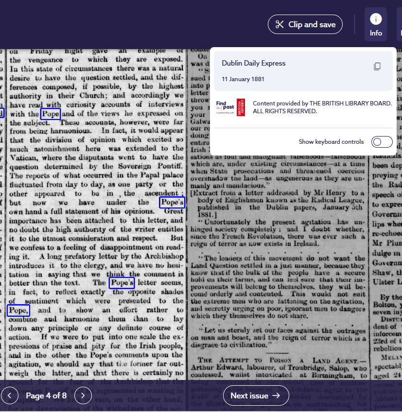Screen dimensions: 402x412
Task: Click the Next issue button
Action: [256, 395]
